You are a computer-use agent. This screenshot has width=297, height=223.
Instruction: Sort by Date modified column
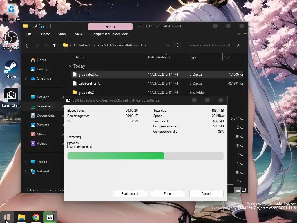tap(159, 57)
